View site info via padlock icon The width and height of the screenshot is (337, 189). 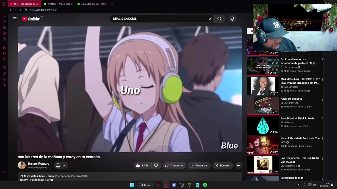point(26,10)
